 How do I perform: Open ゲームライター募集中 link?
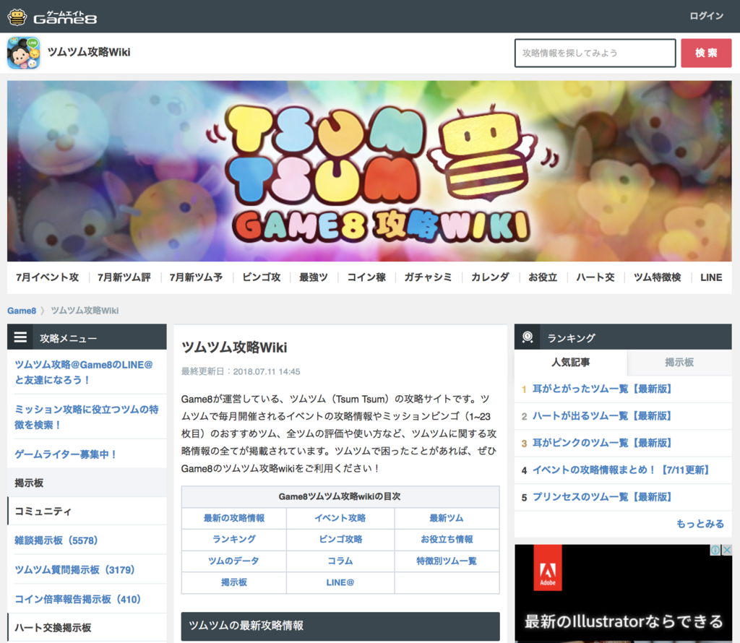(x=66, y=454)
